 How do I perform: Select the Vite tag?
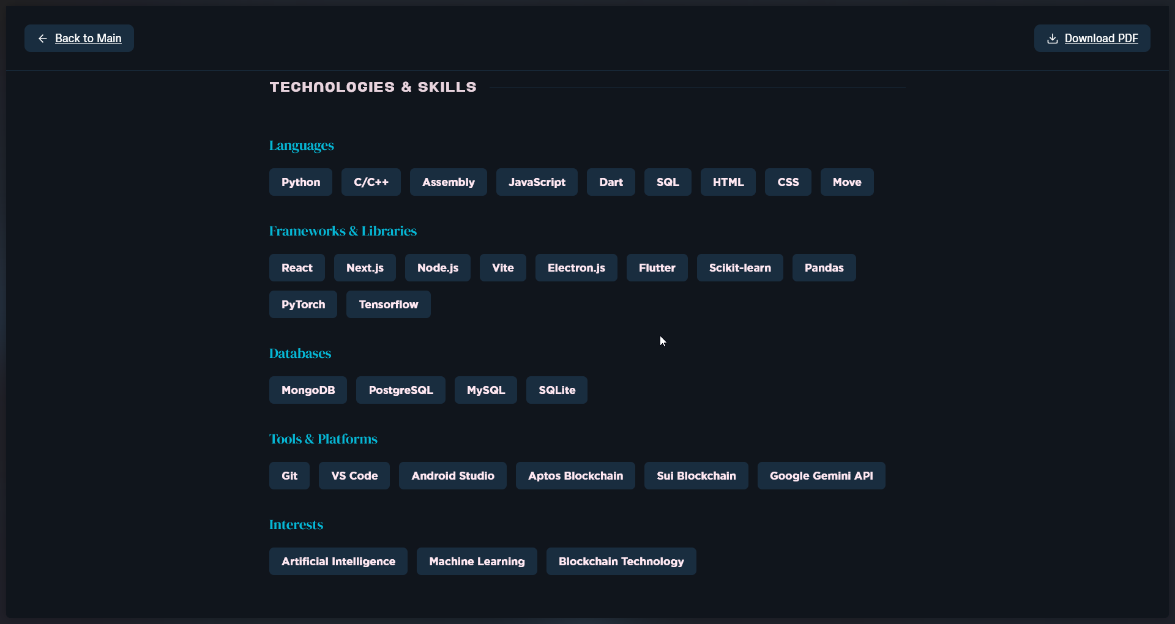(x=503, y=268)
